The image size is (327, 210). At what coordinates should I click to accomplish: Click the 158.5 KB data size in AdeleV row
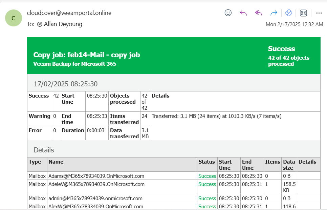pos(289,187)
